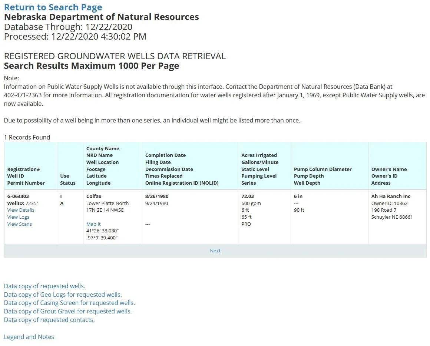Image resolution: width=430 pixels, height=346 pixels.
Task: Open the View Logs link
Action: [18, 217]
